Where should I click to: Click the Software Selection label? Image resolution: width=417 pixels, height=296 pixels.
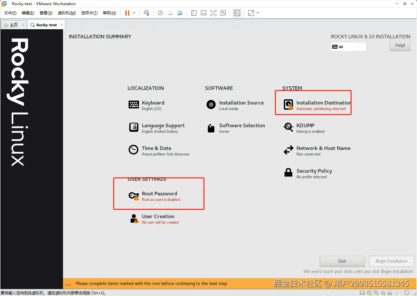(242, 125)
